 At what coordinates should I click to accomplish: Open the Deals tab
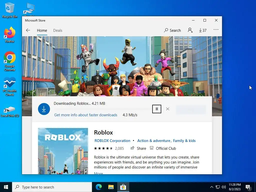coord(58,30)
